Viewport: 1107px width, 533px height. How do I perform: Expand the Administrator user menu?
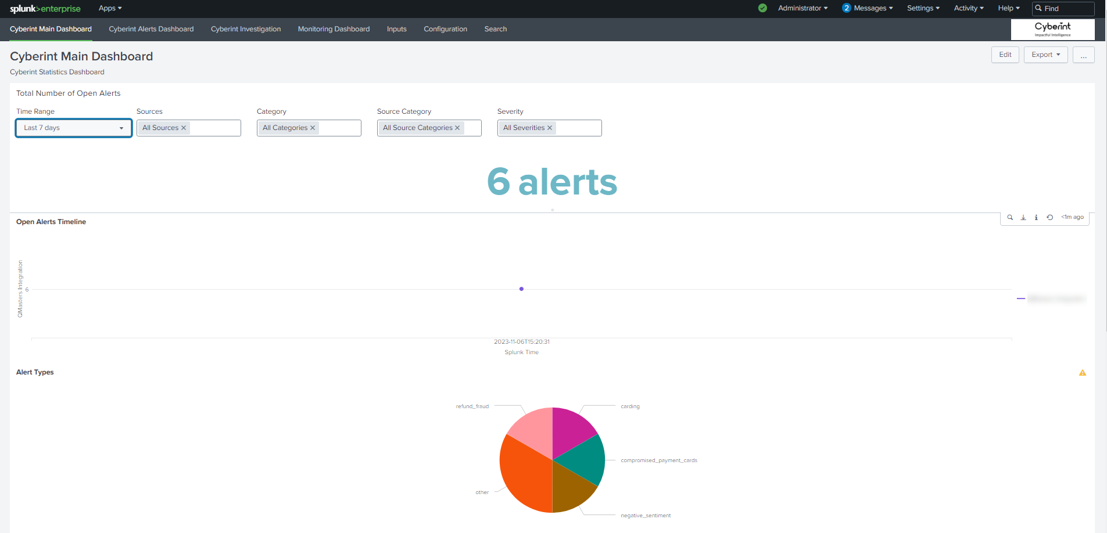(803, 8)
